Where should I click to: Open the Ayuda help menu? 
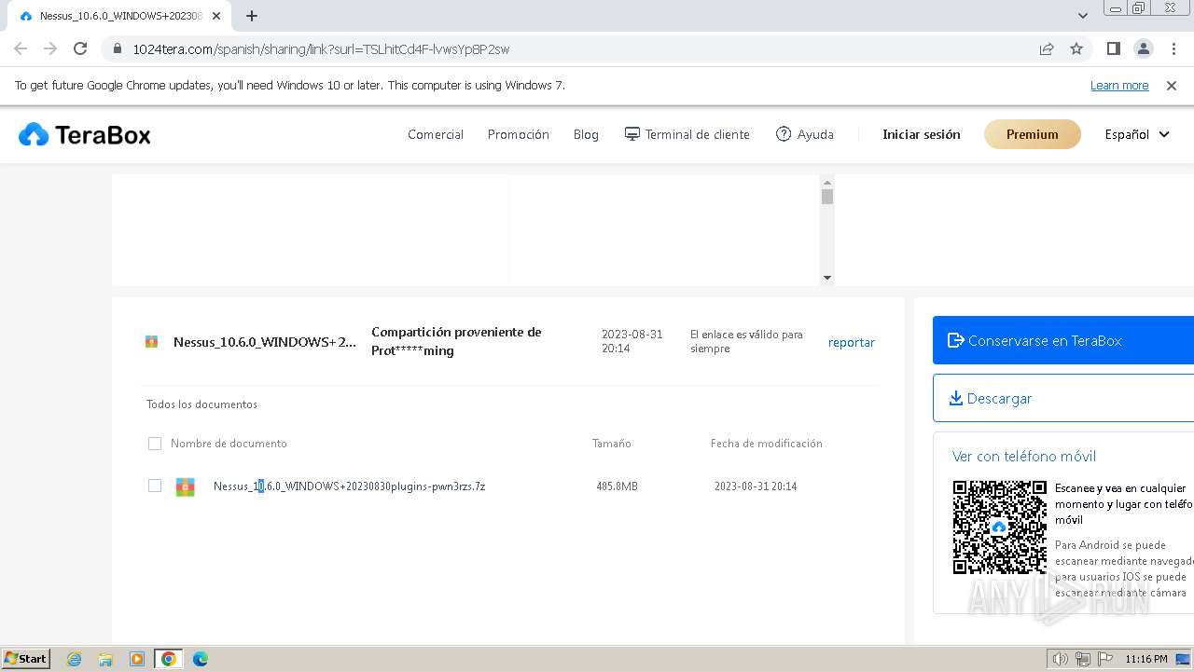click(805, 134)
